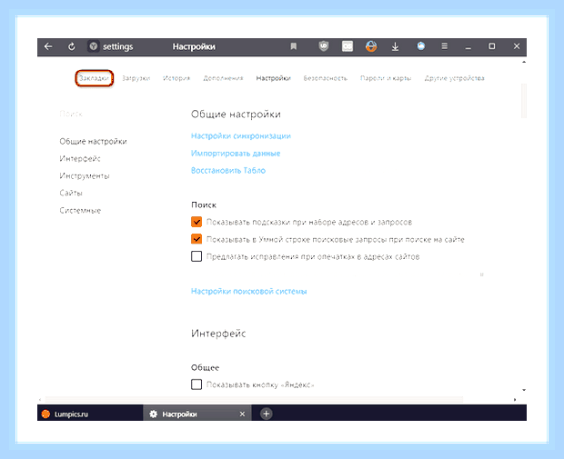564x459 pixels.
Task: Click the Поиск subsection heading
Action: [x=204, y=205]
